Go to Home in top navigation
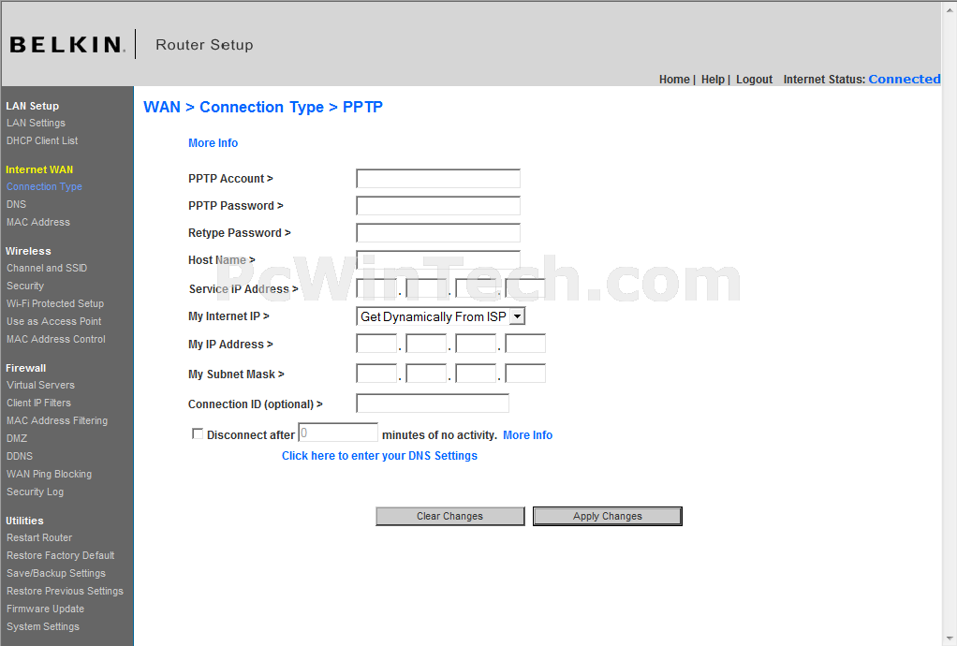Viewport: 957px width, 646px height. (x=674, y=80)
